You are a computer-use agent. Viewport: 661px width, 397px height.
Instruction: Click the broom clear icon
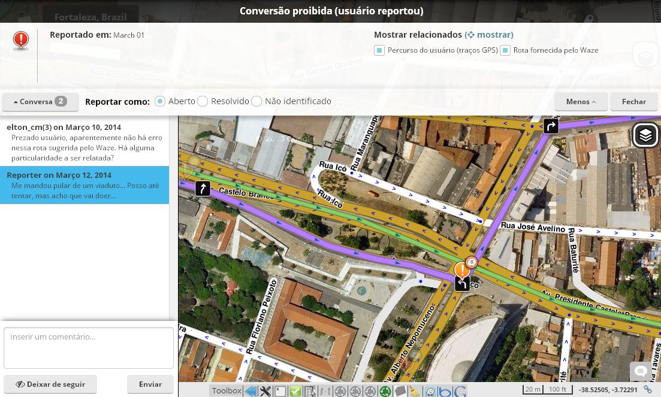point(415,391)
